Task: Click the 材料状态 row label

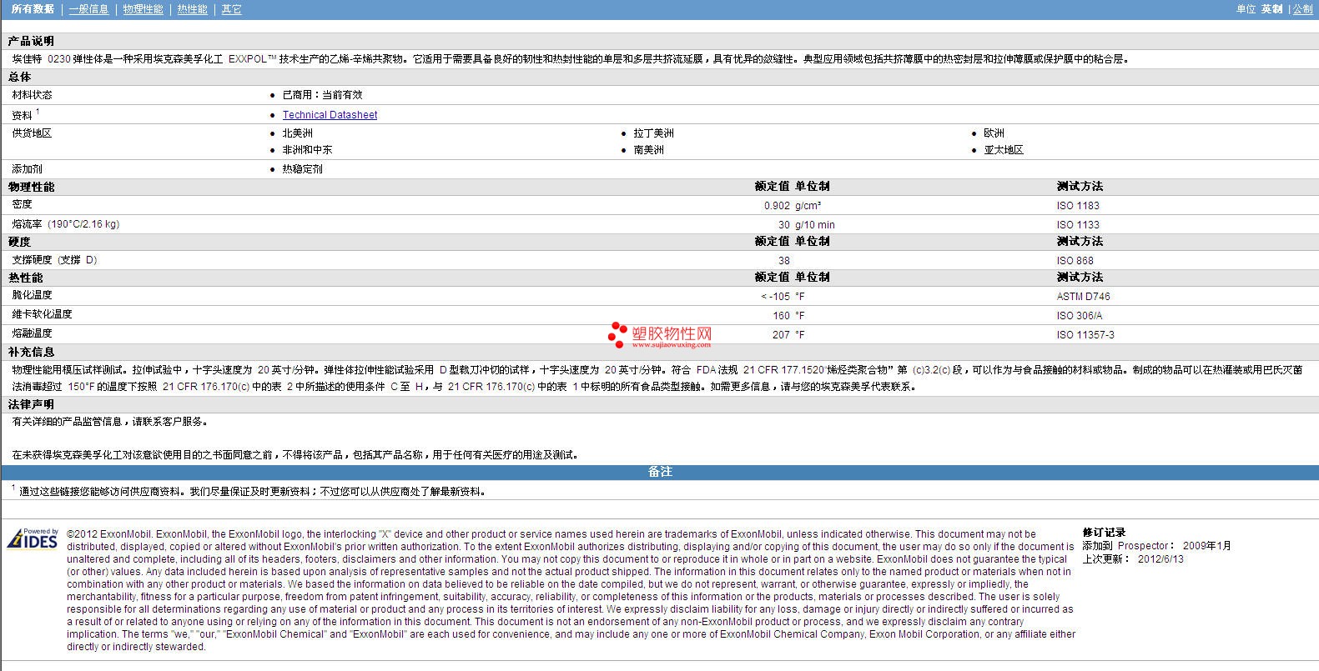Action: coord(32,95)
